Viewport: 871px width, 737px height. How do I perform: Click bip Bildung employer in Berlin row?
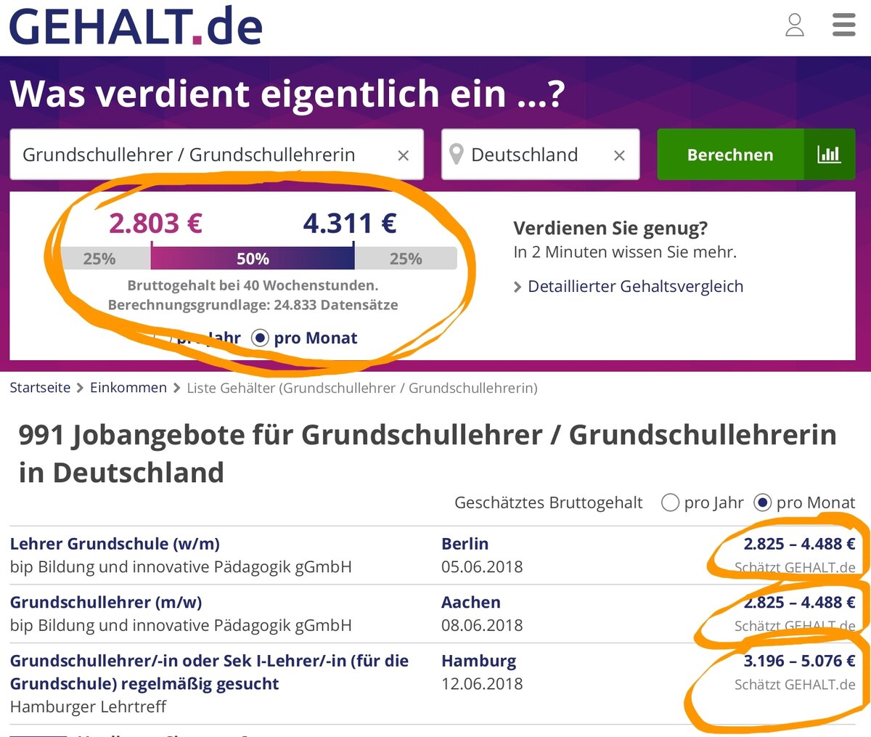point(181,567)
